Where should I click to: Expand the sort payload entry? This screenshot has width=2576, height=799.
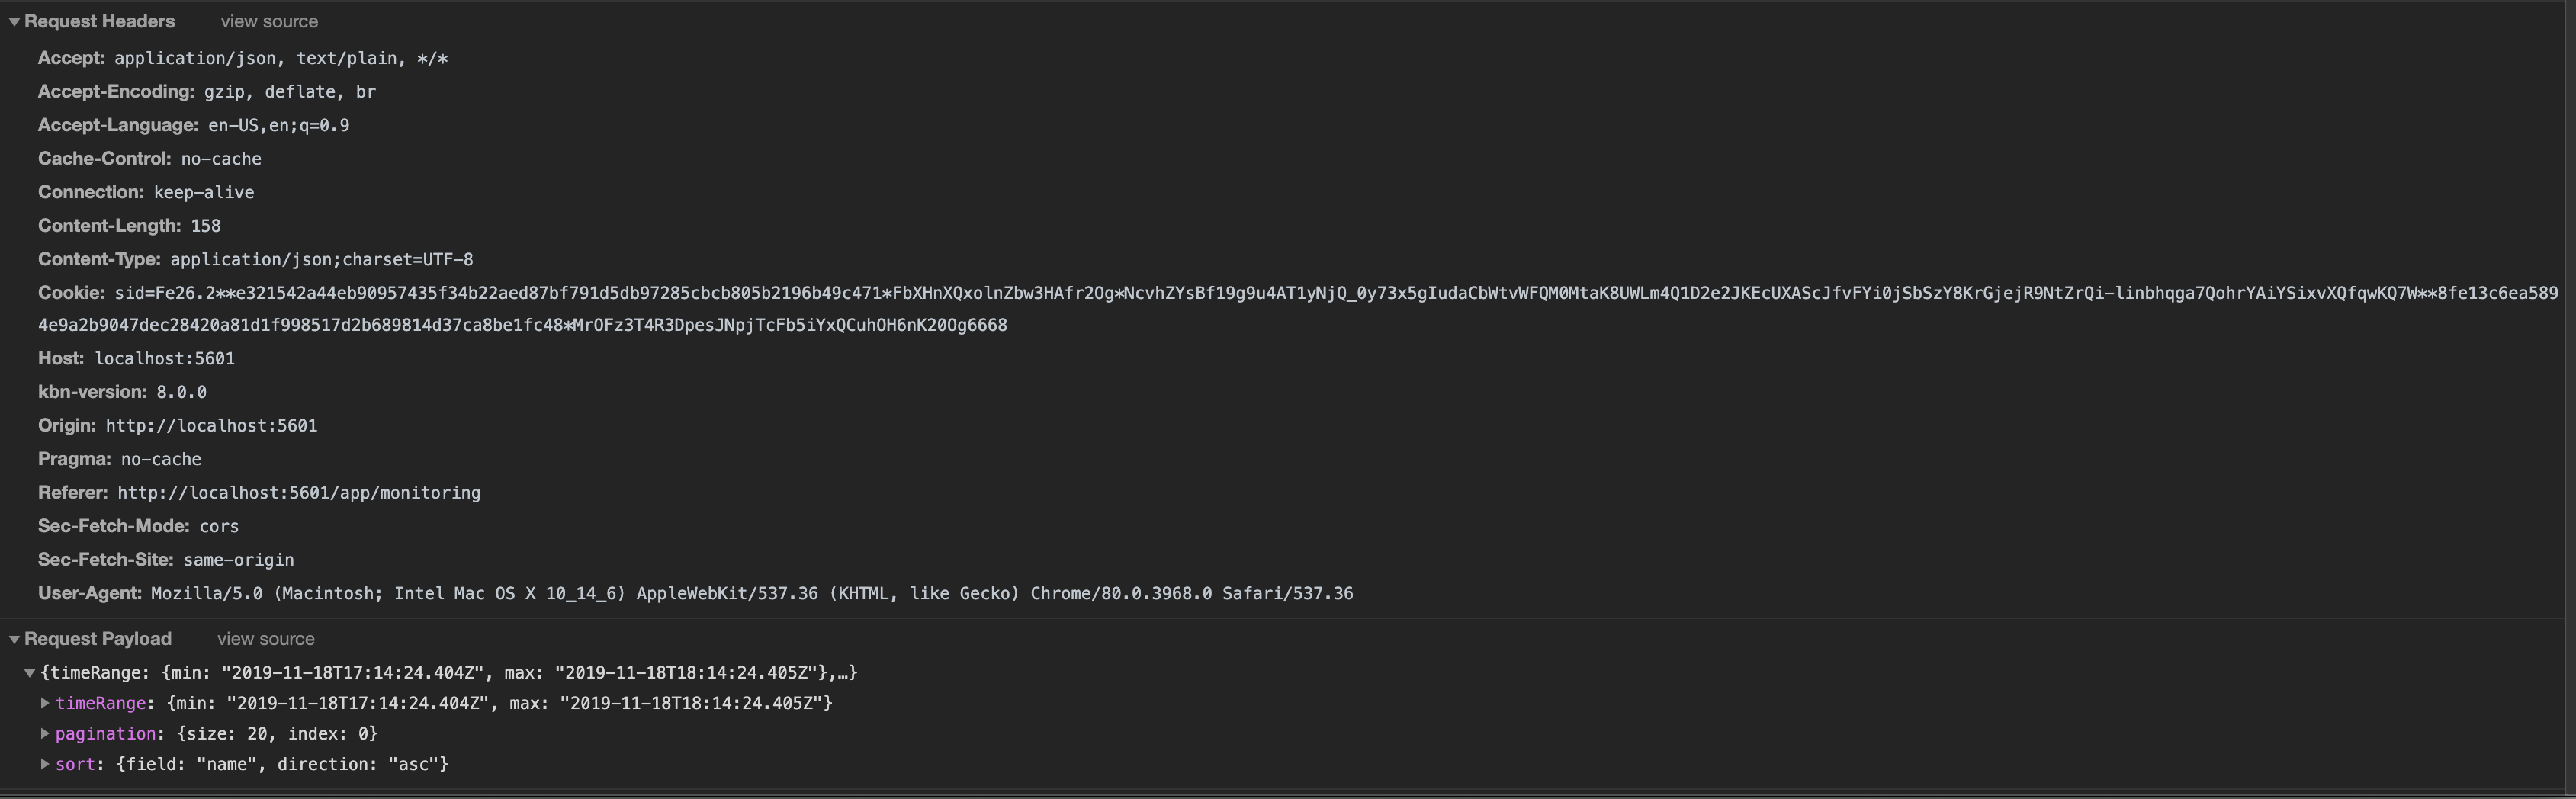point(45,764)
